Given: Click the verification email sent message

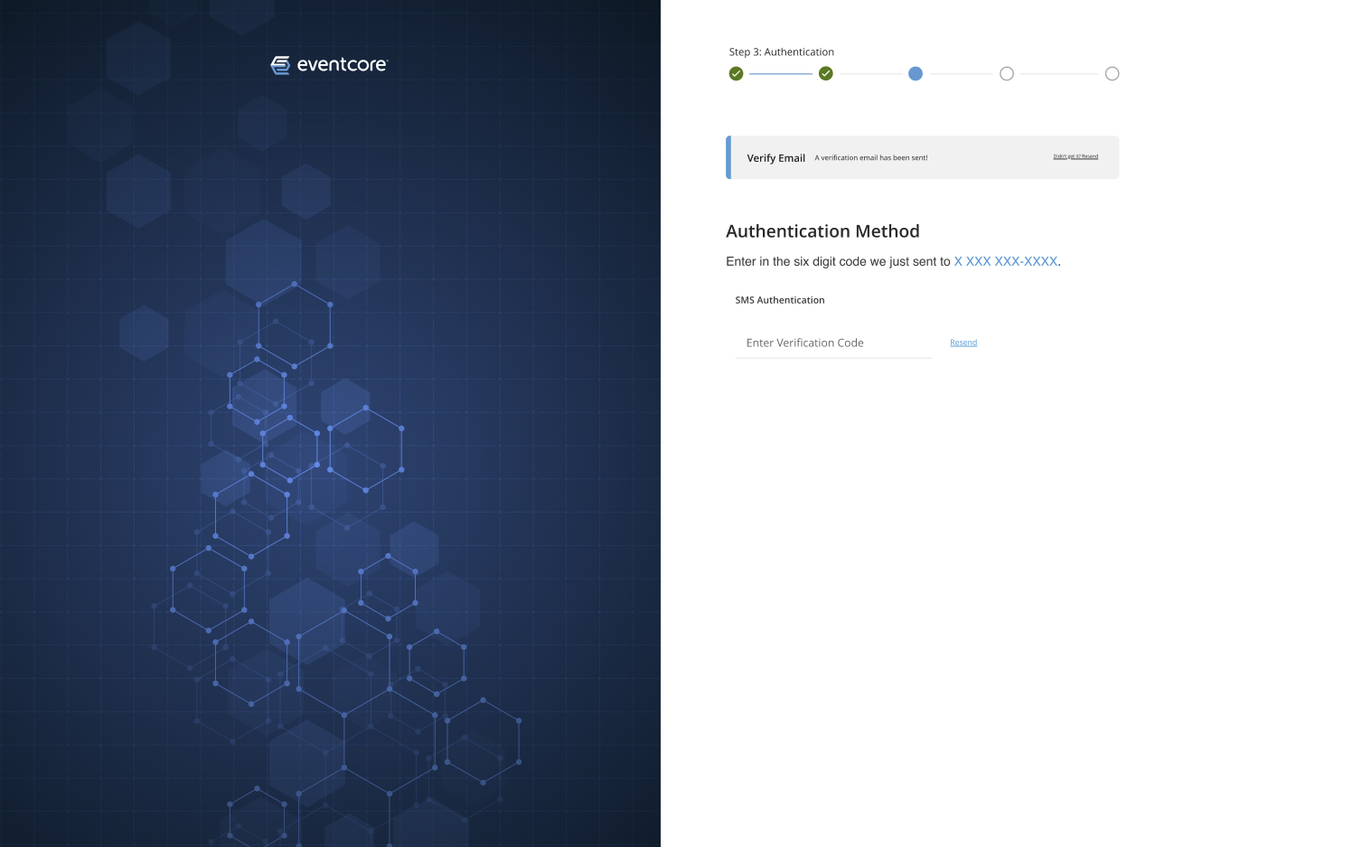Looking at the screenshot, I should coord(870,158).
